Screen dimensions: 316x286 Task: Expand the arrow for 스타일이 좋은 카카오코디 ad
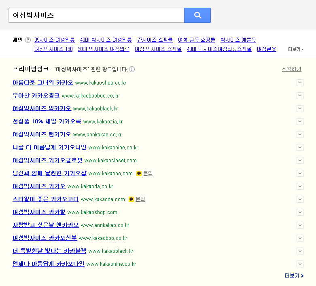300,199
